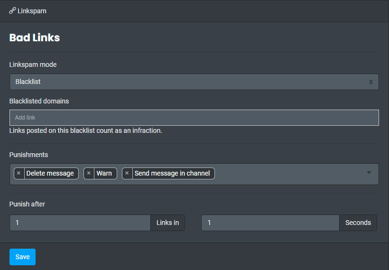Save the Bad Links settings
This screenshot has height=270, width=389.
(x=22, y=257)
